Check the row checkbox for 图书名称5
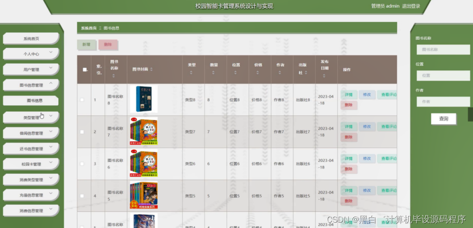Image resolution: width=473 pixels, height=228 pixels. pyautogui.click(x=82, y=196)
